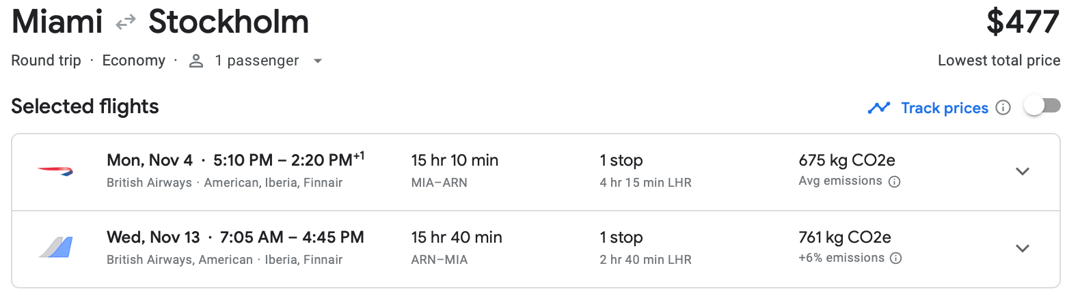The image size is (1080, 300).
Task: Click the 675 kg CO2e emissions text
Action: tap(847, 160)
